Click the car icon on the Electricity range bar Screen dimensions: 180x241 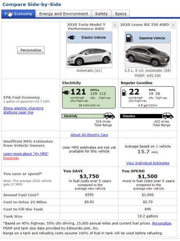point(109,116)
